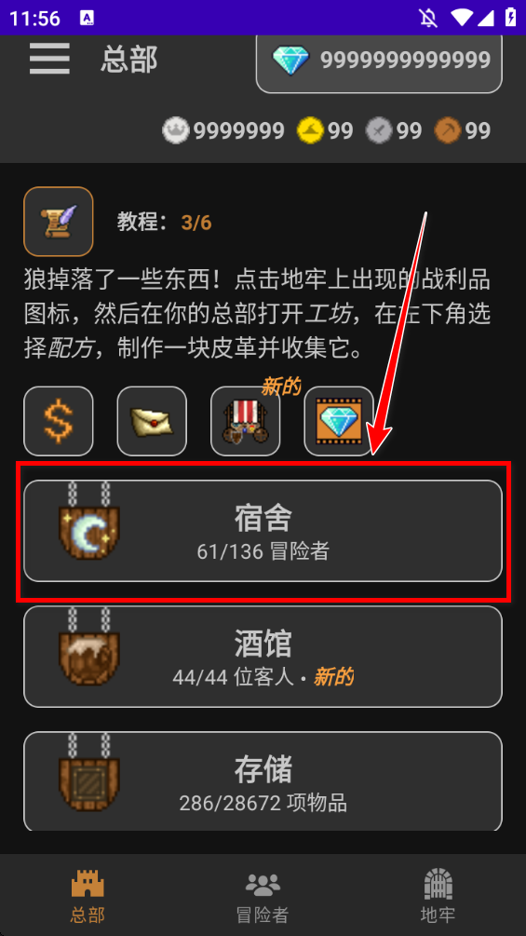Open the hamburger menu
Viewport: 526px width, 936px height.
(x=49, y=60)
